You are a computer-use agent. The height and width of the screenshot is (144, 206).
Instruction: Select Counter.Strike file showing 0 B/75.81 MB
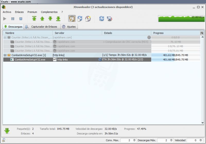[102, 51]
